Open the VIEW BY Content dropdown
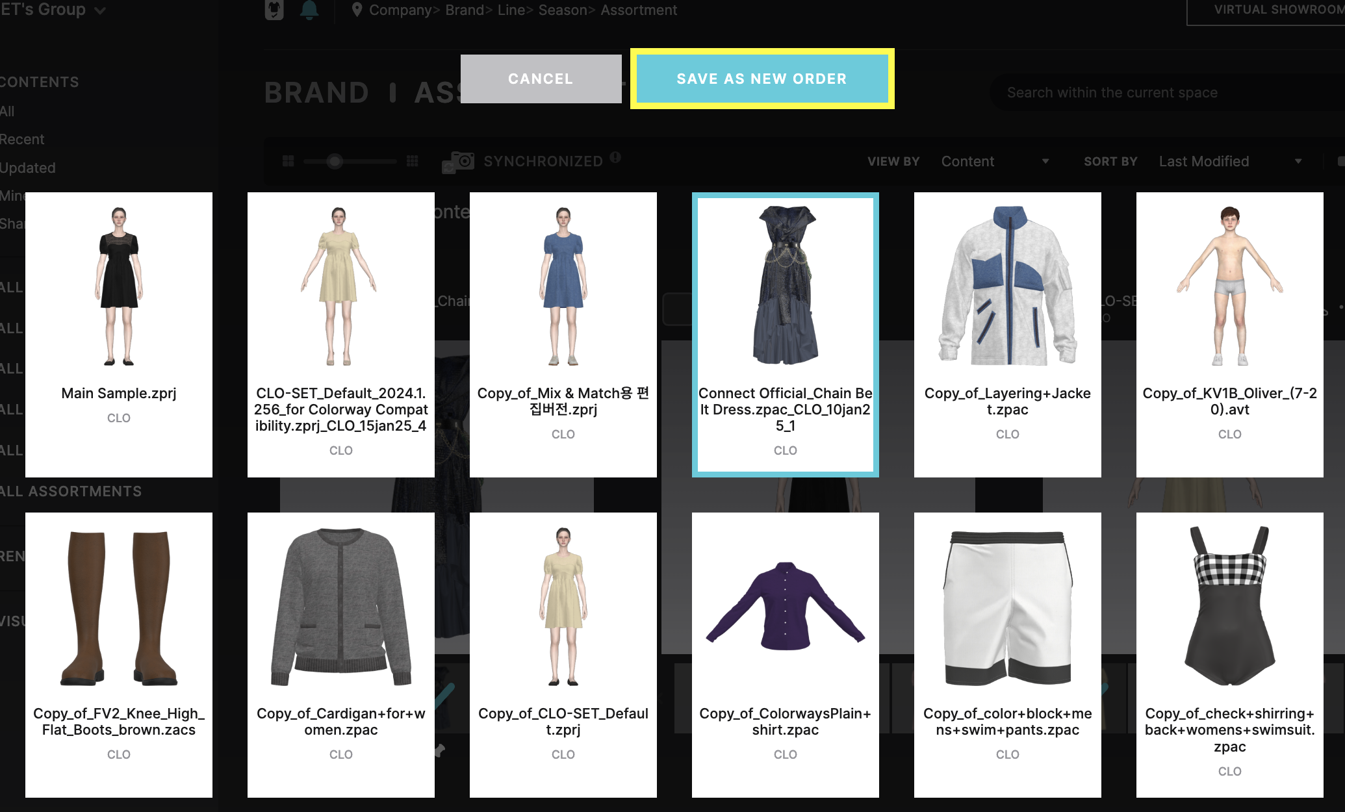 995,161
